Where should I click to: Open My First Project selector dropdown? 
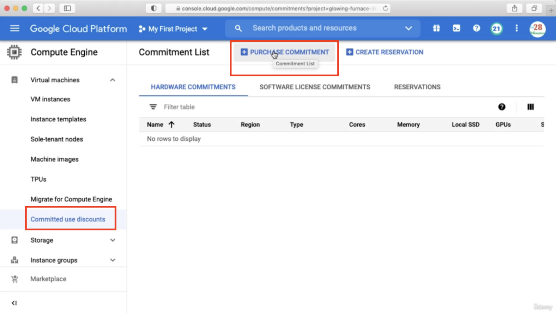pos(173,29)
